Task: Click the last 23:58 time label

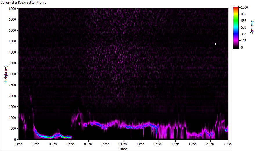Action: click(x=228, y=144)
